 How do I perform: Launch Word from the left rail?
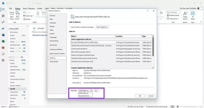[3, 35]
